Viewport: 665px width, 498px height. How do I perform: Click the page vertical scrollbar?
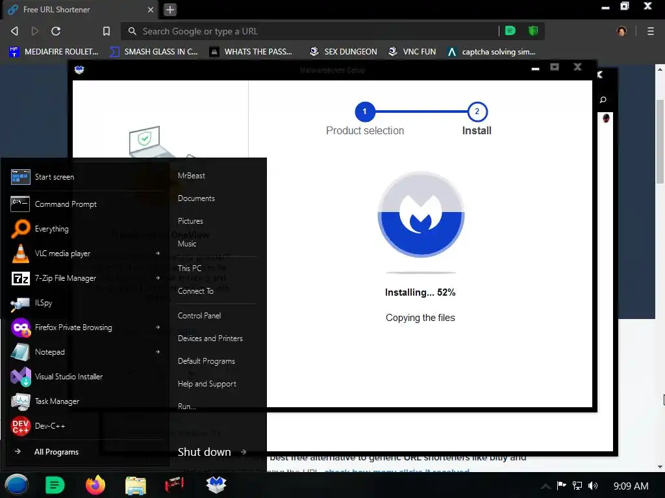pos(660,142)
